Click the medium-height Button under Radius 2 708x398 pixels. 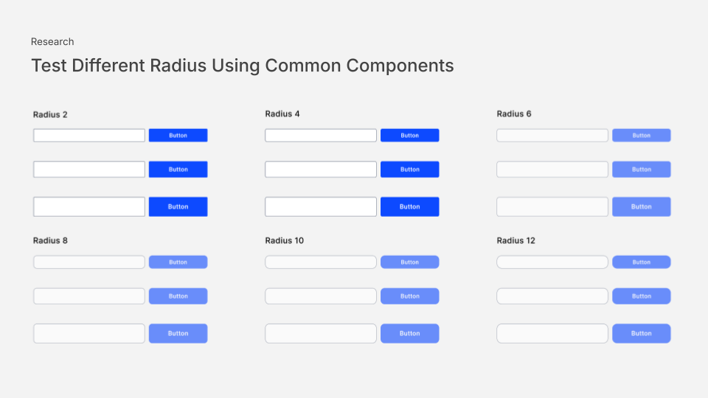[x=178, y=170]
